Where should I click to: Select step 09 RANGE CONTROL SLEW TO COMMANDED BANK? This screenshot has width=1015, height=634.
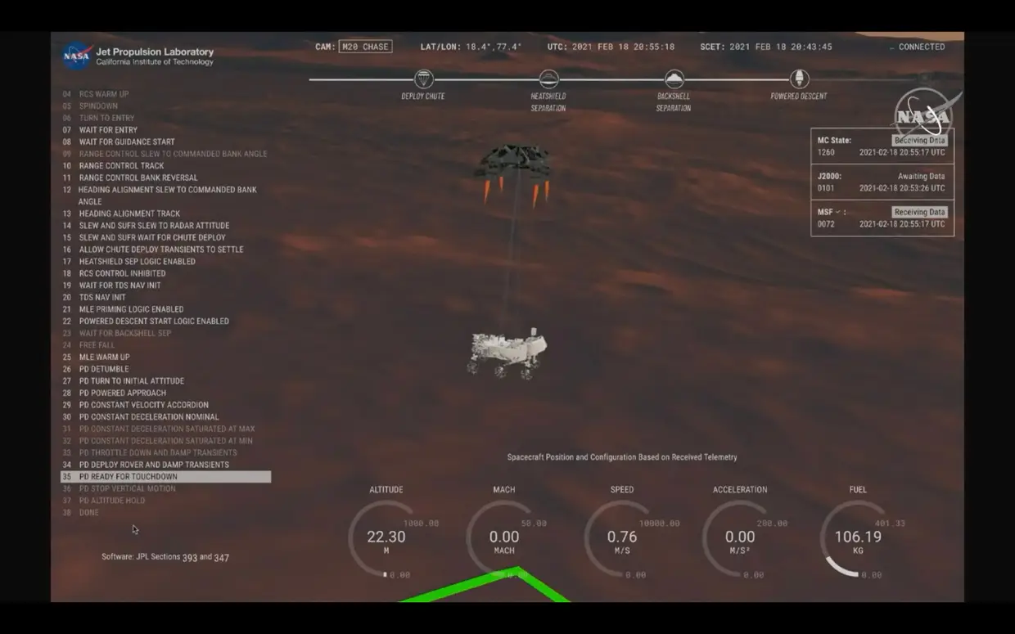pyautogui.click(x=165, y=154)
